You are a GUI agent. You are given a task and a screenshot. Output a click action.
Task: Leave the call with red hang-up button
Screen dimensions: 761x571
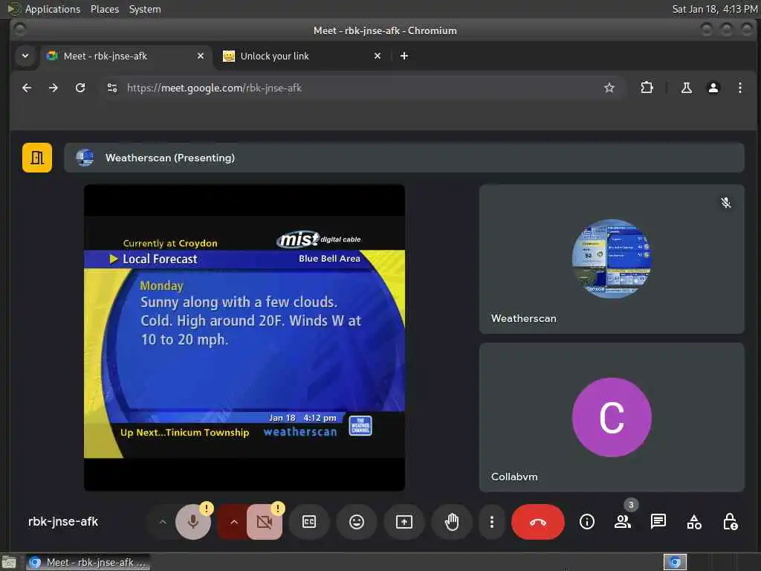(x=538, y=522)
